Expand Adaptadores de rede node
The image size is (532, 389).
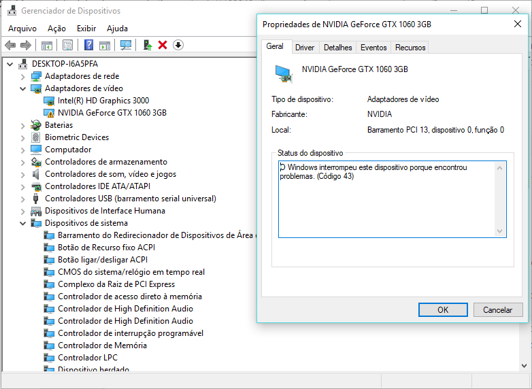(x=22, y=77)
